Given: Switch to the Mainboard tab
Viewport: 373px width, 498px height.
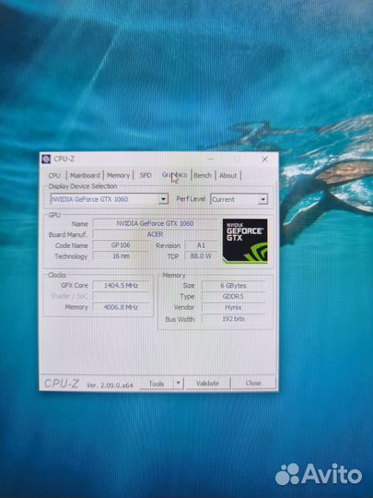Looking at the screenshot, I should tap(85, 175).
